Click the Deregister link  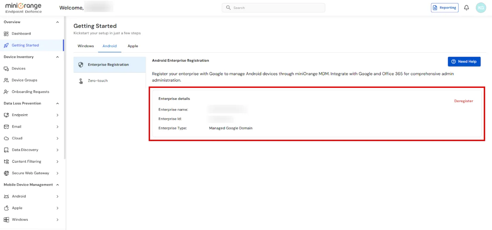coord(464,101)
